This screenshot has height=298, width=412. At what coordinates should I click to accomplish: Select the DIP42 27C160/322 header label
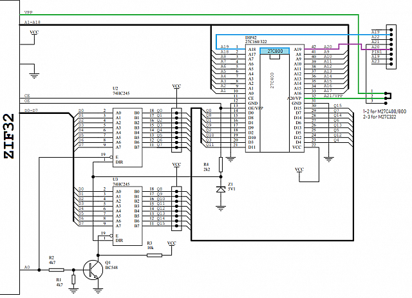256,40
